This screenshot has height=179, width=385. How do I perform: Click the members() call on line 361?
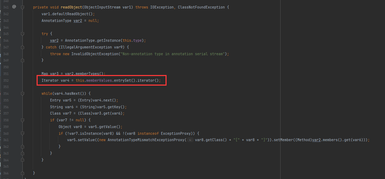coord(332,140)
